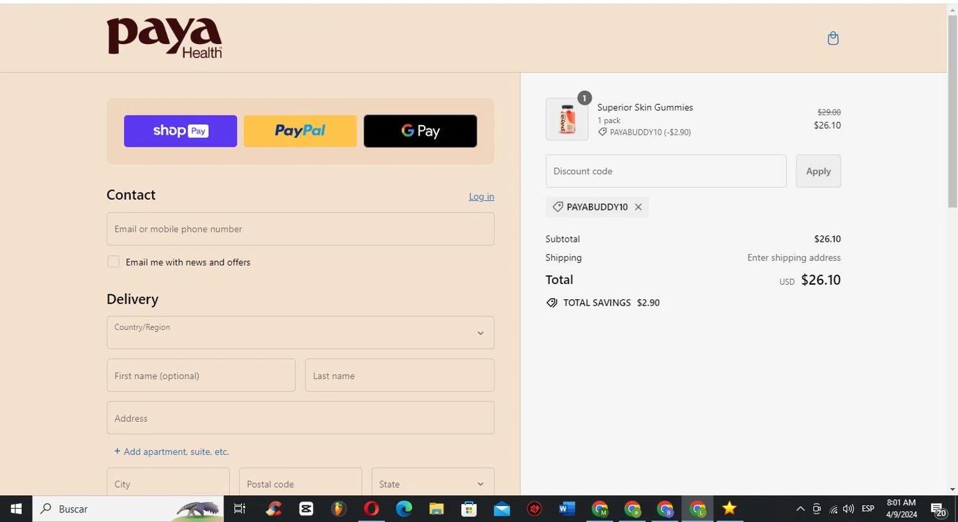
Task: Click the Postal code field
Action: (x=300, y=482)
